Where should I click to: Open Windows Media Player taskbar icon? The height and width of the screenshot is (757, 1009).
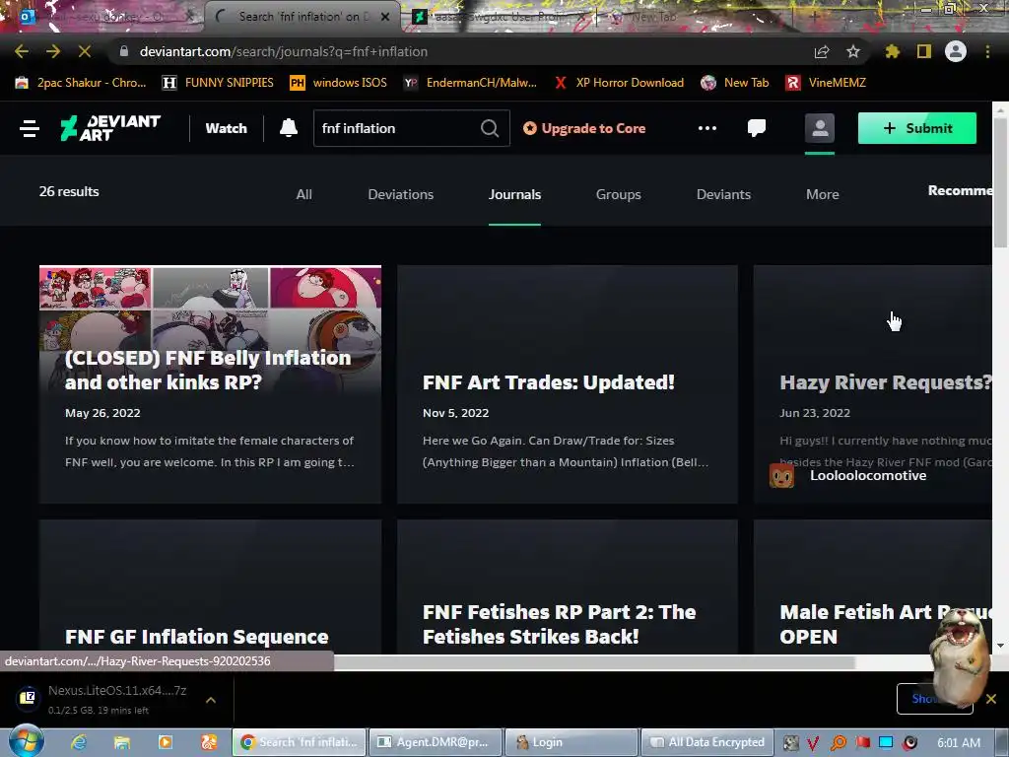click(x=166, y=742)
